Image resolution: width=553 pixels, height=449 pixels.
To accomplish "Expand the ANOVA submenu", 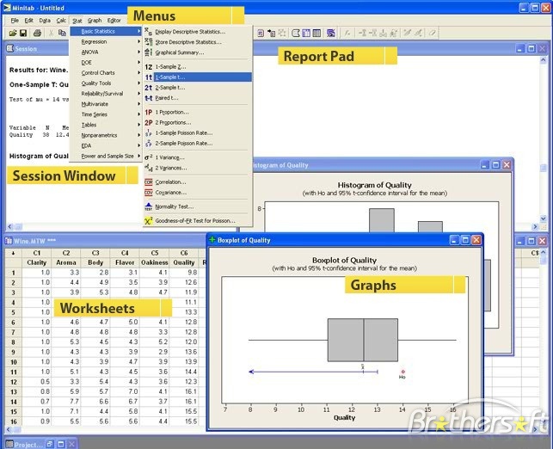I will (x=106, y=52).
